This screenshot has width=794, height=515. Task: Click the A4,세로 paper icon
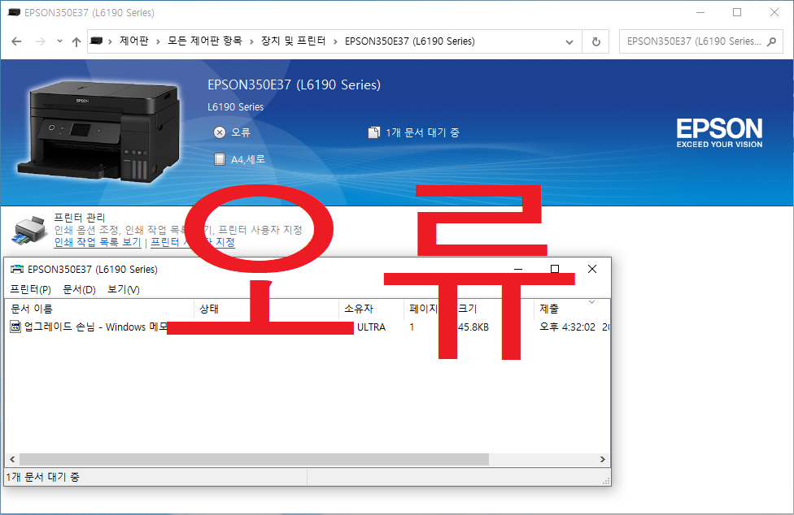coord(220,159)
